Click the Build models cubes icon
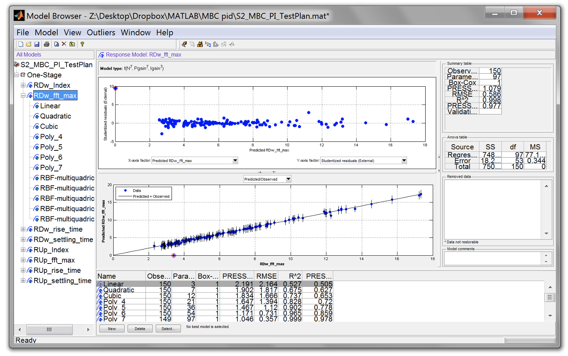The image size is (568, 356). [x=200, y=44]
